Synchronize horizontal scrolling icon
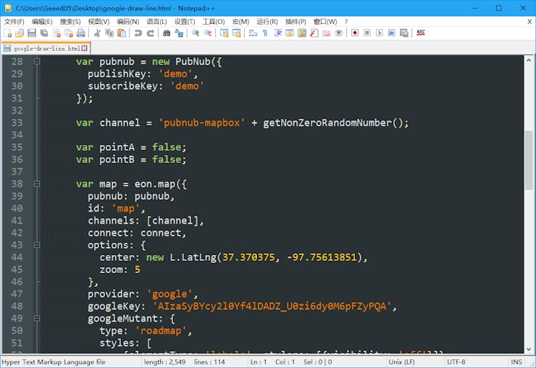The height and width of the screenshot is (368, 536). (x=236, y=33)
